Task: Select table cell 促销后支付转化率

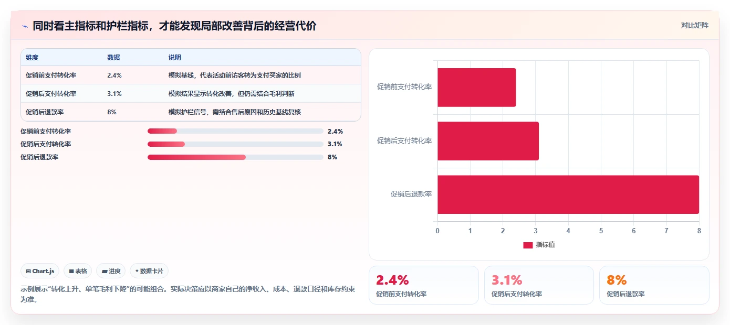Action: click(x=51, y=94)
